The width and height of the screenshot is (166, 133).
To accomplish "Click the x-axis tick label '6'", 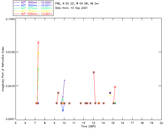I will click(x=25, y=123).
